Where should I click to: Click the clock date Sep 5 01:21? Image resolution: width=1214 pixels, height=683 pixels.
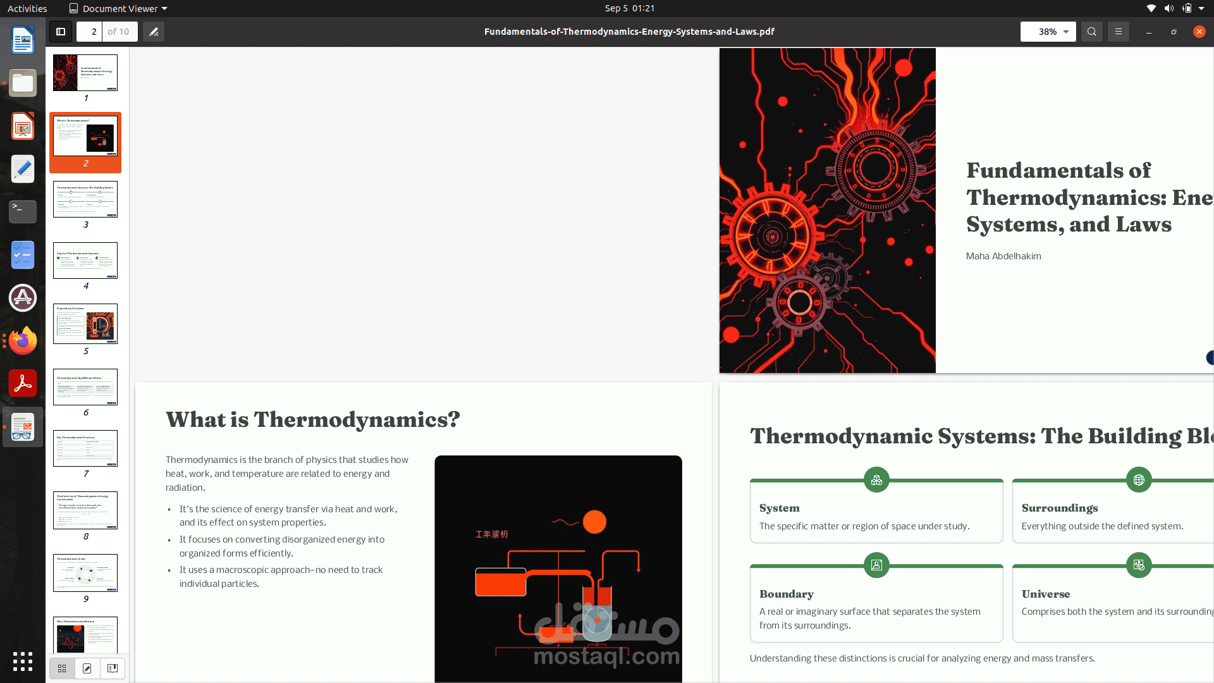coord(629,8)
